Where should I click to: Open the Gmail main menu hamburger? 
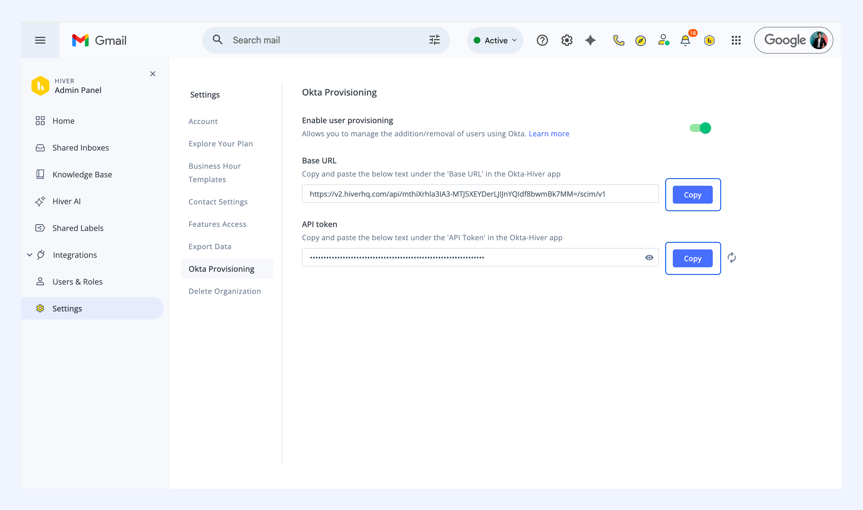(x=40, y=40)
